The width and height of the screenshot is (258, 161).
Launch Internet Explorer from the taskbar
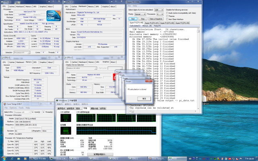tap(12, 159)
